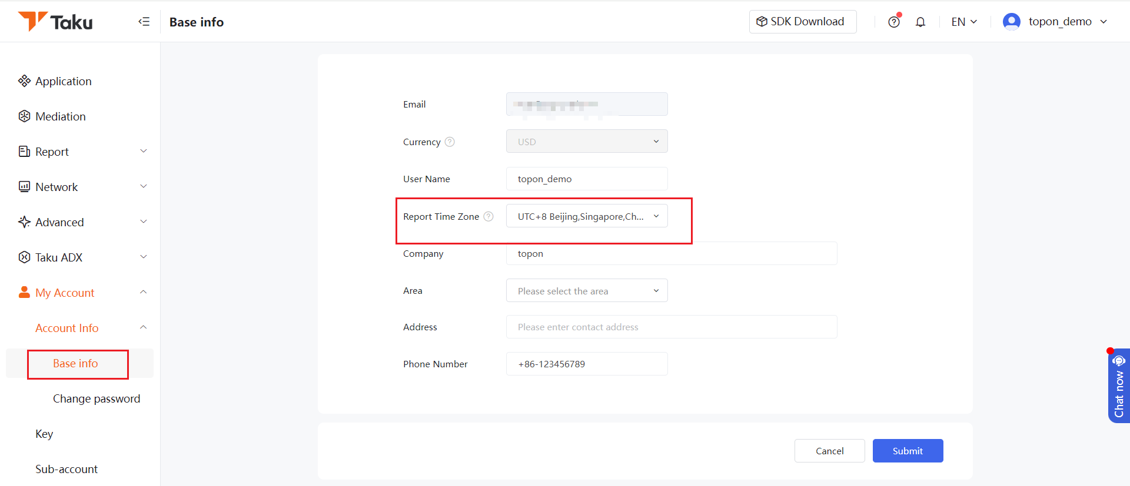Click the Application sidebar icon

[x=24, y=81]
